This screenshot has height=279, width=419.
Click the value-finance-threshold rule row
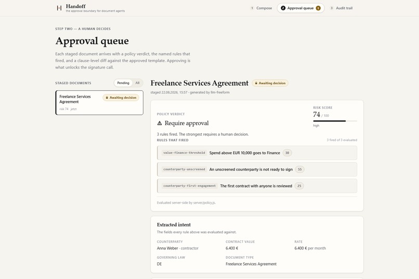pyautogui.click(x=257, y=153)
